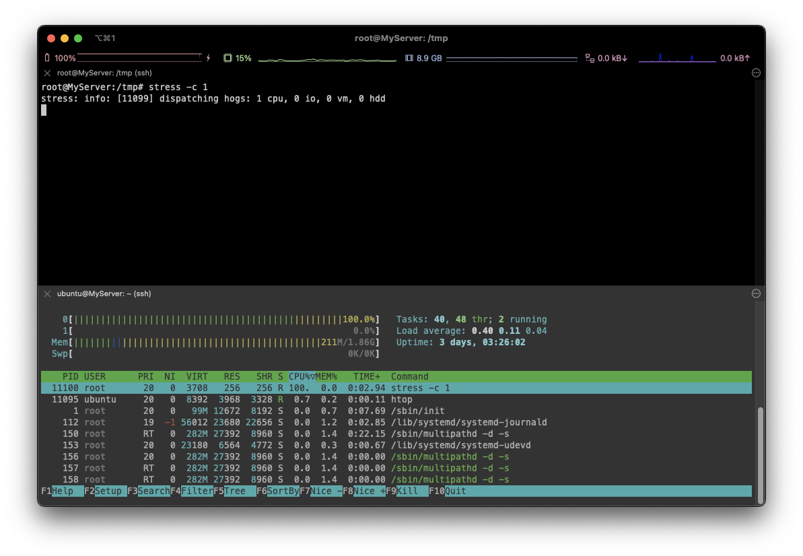Sort by the VIRT column header
Viewport: 803px width, 556px height.
pyautogui.click(x=197, y=376)
